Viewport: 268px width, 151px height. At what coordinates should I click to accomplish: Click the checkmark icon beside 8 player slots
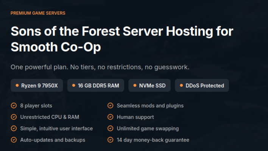[x=14, y=105]
